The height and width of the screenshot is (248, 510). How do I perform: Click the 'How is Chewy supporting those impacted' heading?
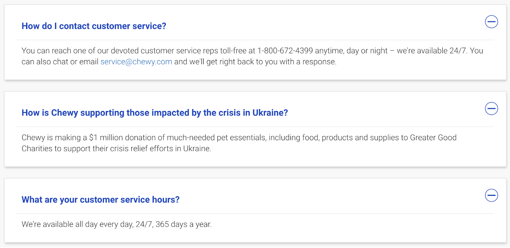tap(155, 113)
